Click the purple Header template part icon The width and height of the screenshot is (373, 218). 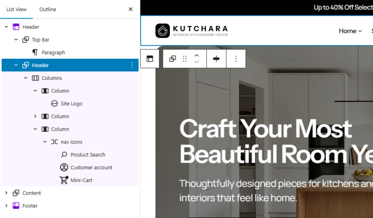point(16,27)
